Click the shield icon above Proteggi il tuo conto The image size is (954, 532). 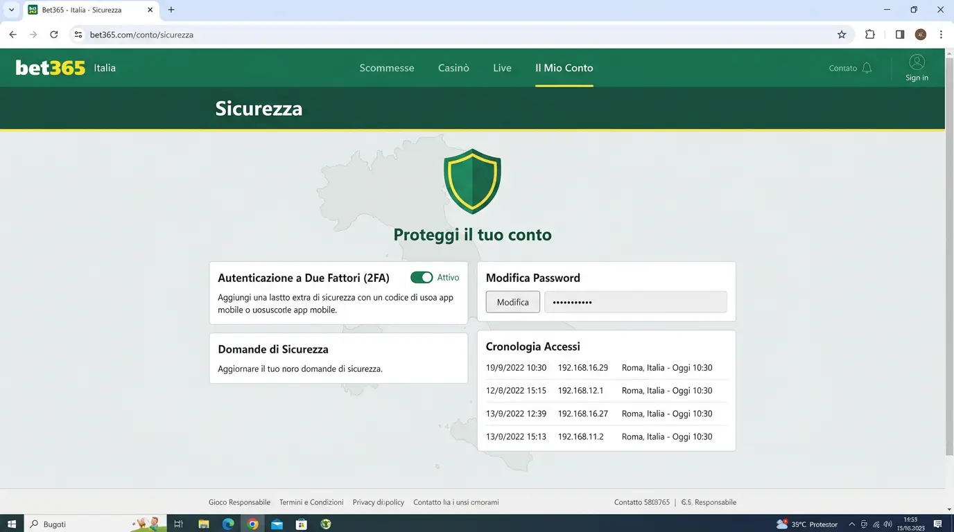472,180
